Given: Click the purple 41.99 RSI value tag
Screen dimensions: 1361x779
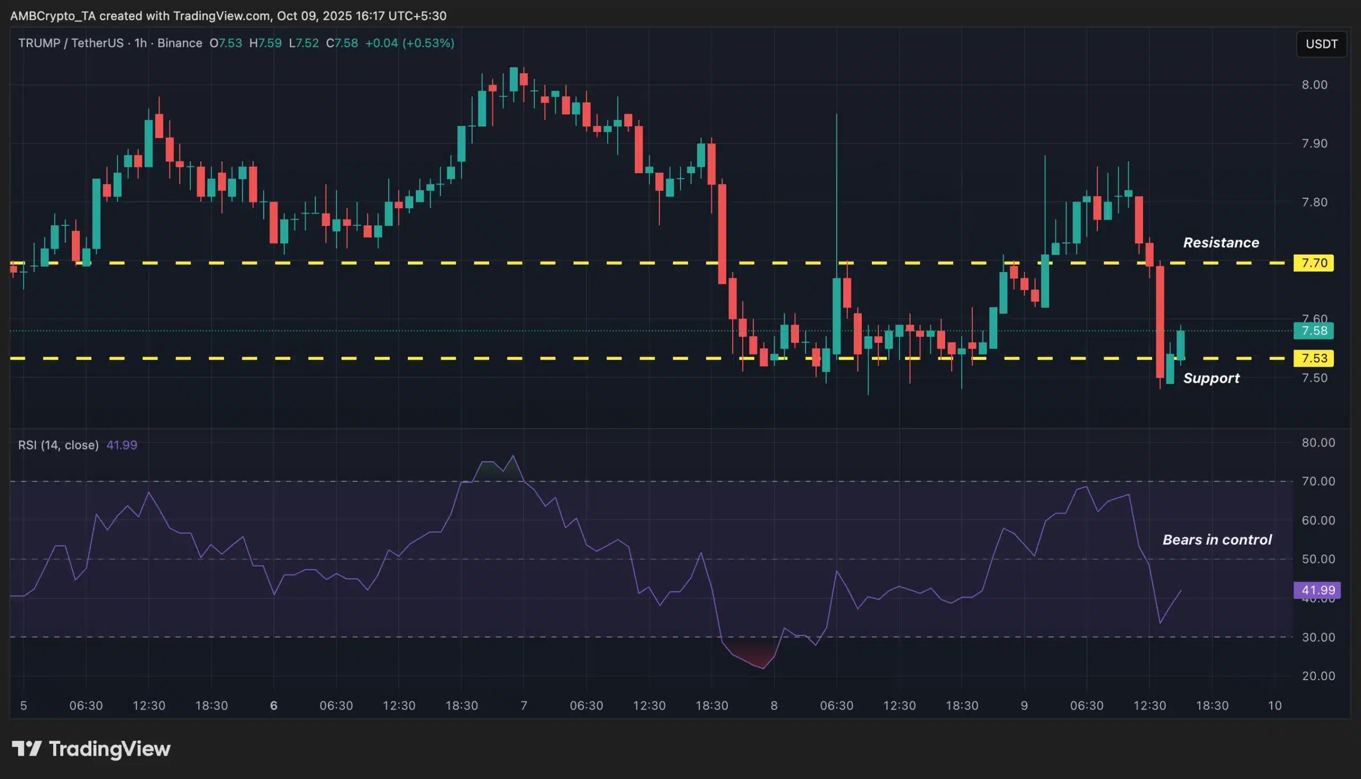Looking at the screenshot, I should coord(1316,590).
